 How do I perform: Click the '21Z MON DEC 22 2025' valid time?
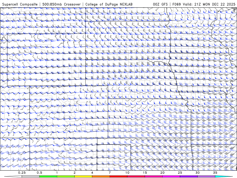coord(215,4)
